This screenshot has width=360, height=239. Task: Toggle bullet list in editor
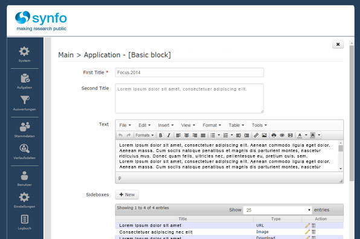click(x=213, y=135)
